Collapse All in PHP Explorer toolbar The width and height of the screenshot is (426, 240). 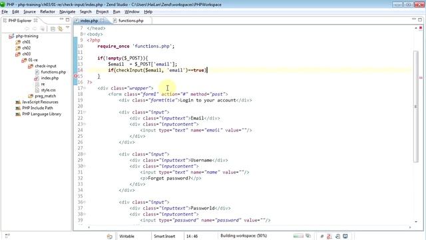click(53, 29)
